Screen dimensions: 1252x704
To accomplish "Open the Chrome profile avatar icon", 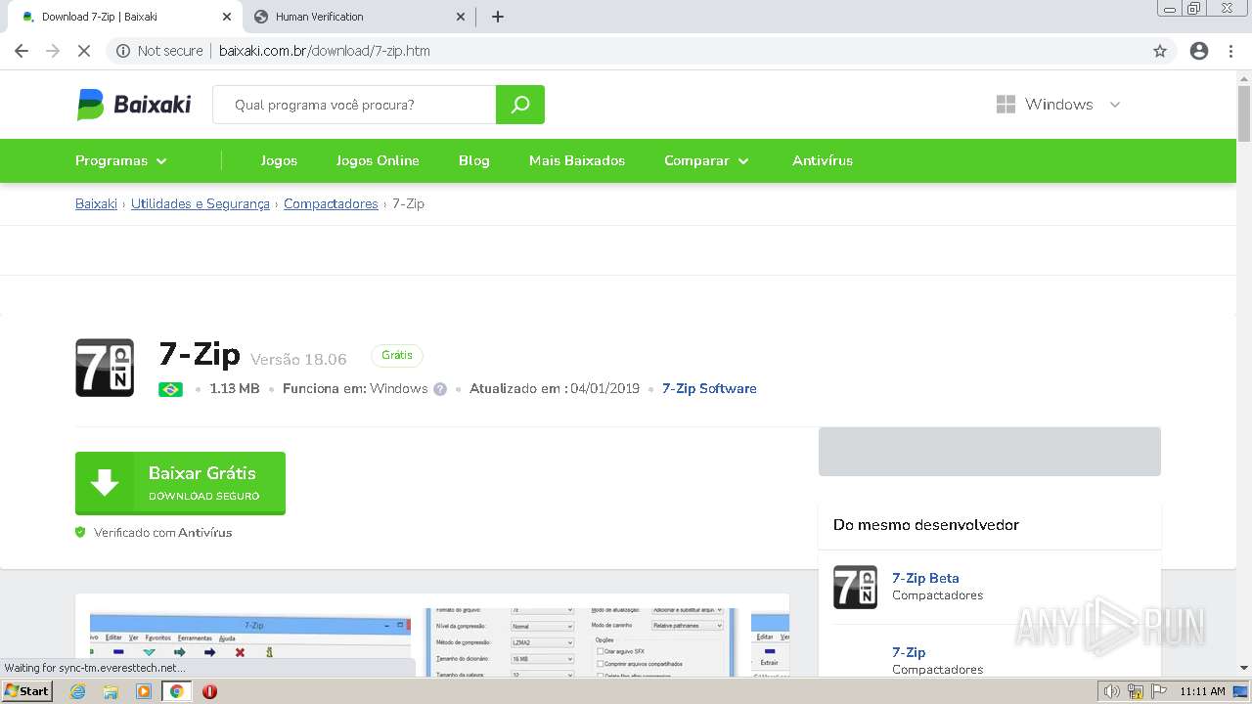I will coord(1199,51).
